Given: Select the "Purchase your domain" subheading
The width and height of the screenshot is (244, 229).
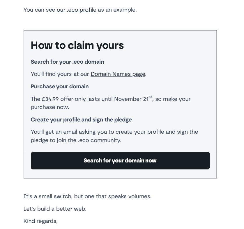Looking at the screenshot, I should pos(60,87).
